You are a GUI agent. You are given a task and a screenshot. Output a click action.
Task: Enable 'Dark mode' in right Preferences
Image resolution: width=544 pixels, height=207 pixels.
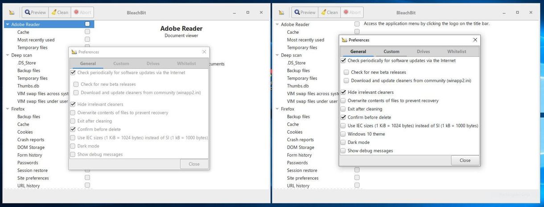(x=343, y=143)
